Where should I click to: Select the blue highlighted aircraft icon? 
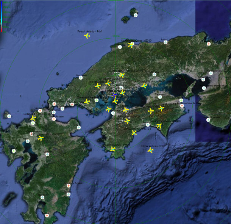pyautogui.click(x=114, y=95)
